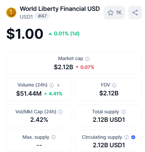Image resolution: width=145 pixels, height=152 pixels.
Task: Add USD1 to watchlist with star
Action: coord(114,13)
